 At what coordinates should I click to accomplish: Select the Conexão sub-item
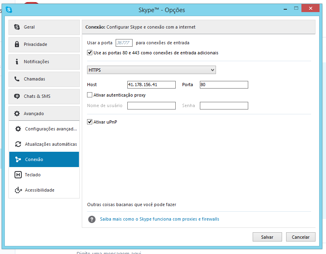[44, 159]
